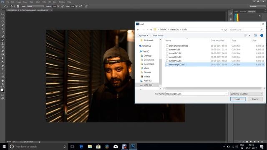Open the Image menu
Screen dimensions: 267x150
19,2
